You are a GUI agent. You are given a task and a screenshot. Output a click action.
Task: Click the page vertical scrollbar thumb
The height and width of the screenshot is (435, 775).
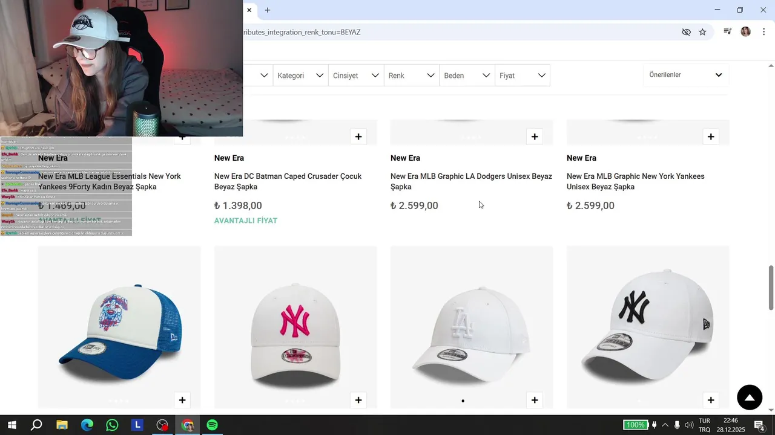click(771, 288)
